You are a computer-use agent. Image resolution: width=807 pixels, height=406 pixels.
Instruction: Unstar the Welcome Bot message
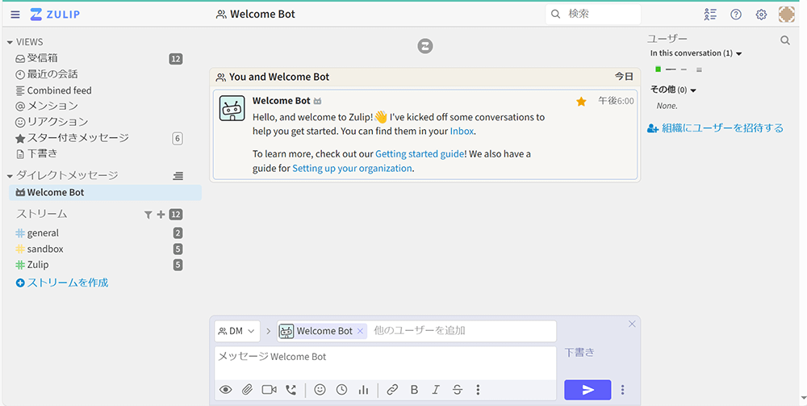click(581, 102)
